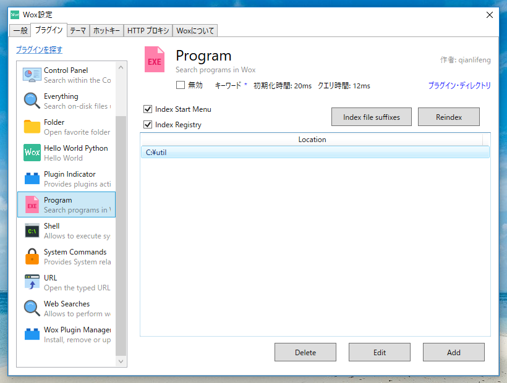Open the ホットキー tab
507x383 pixels.
pos(106,31)
